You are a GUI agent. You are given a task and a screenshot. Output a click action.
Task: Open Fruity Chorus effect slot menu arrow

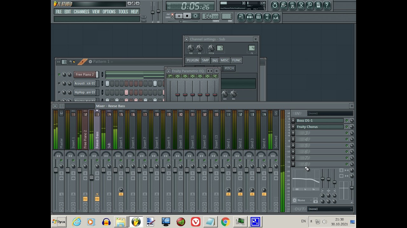293,127
